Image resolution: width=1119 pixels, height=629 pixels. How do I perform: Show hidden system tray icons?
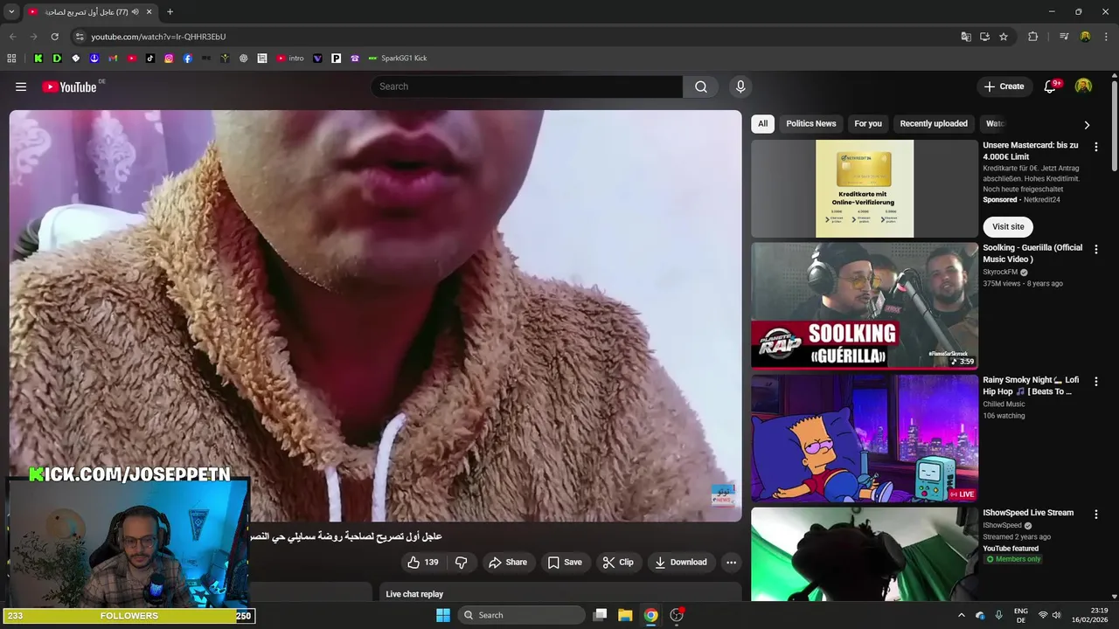coord(962,615)
